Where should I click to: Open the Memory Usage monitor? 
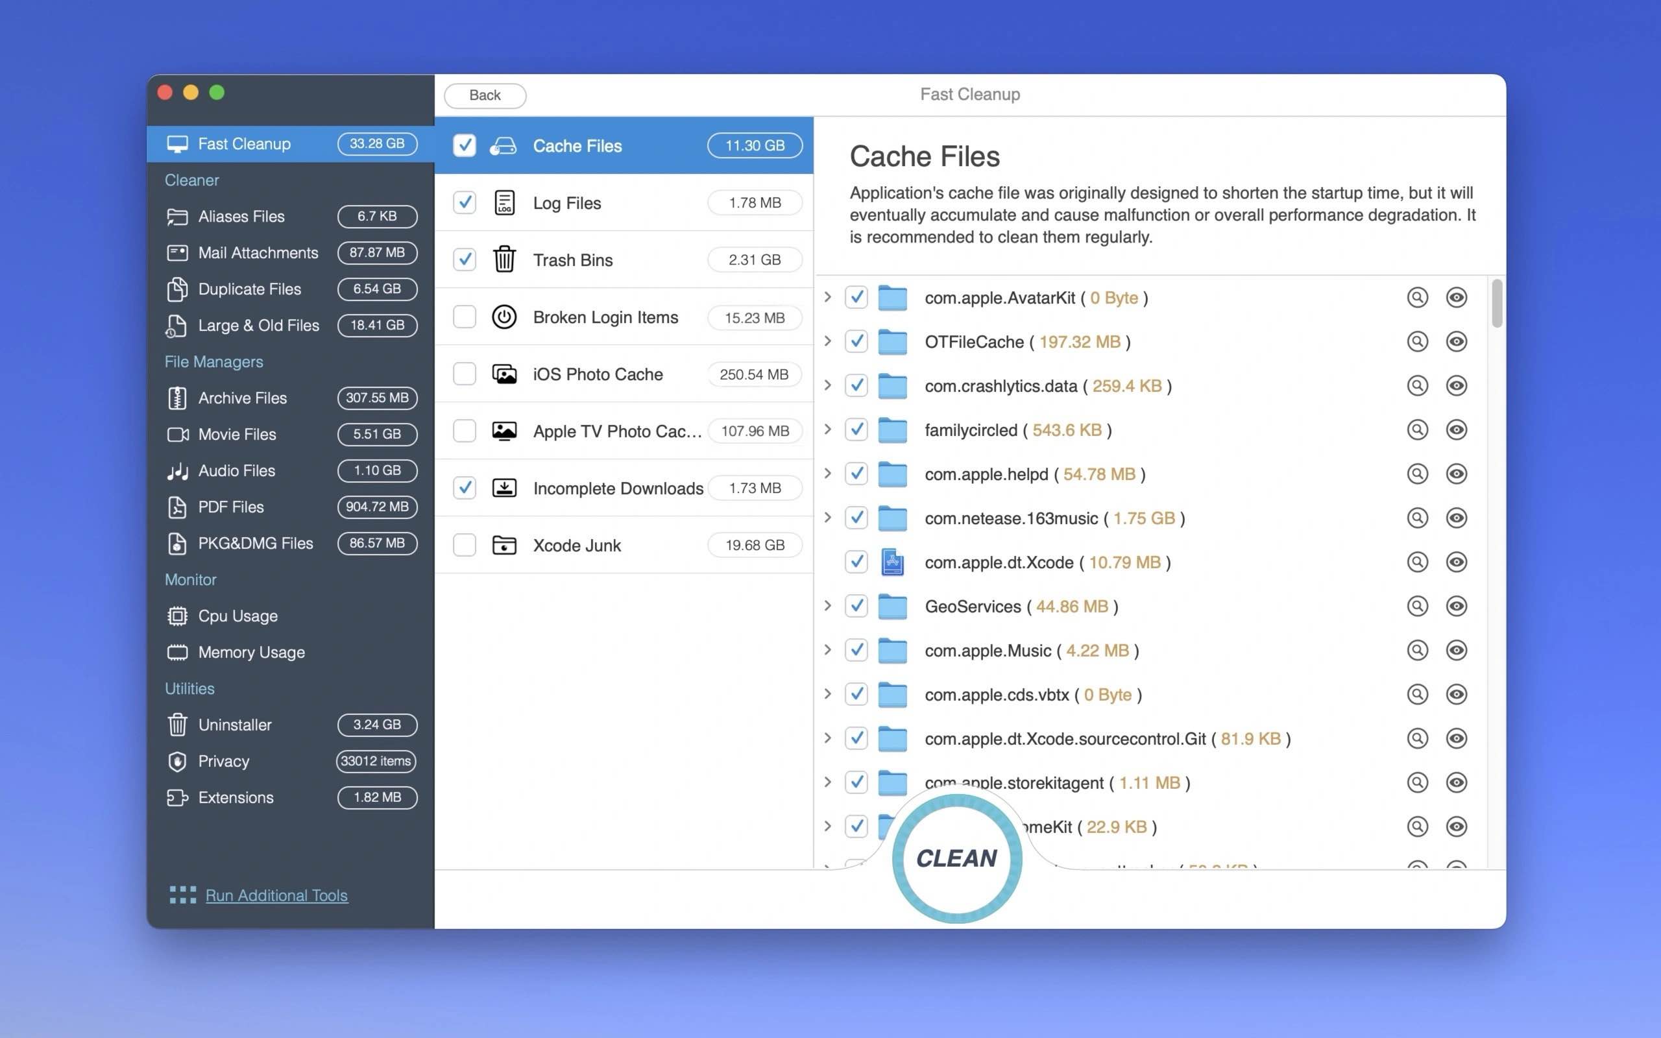(x=251, y=652)
